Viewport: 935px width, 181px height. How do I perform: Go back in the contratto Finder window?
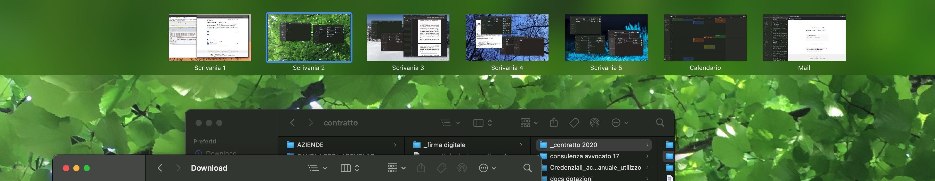(293, 123)
